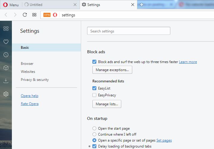Image resolution: width=214 pixels, height=149 pixels.
Task: Enable the EasyPrivacy checkbox
Action: 94,95
